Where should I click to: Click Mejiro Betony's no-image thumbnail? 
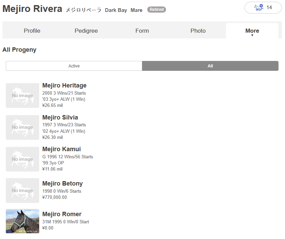[22, 191]
